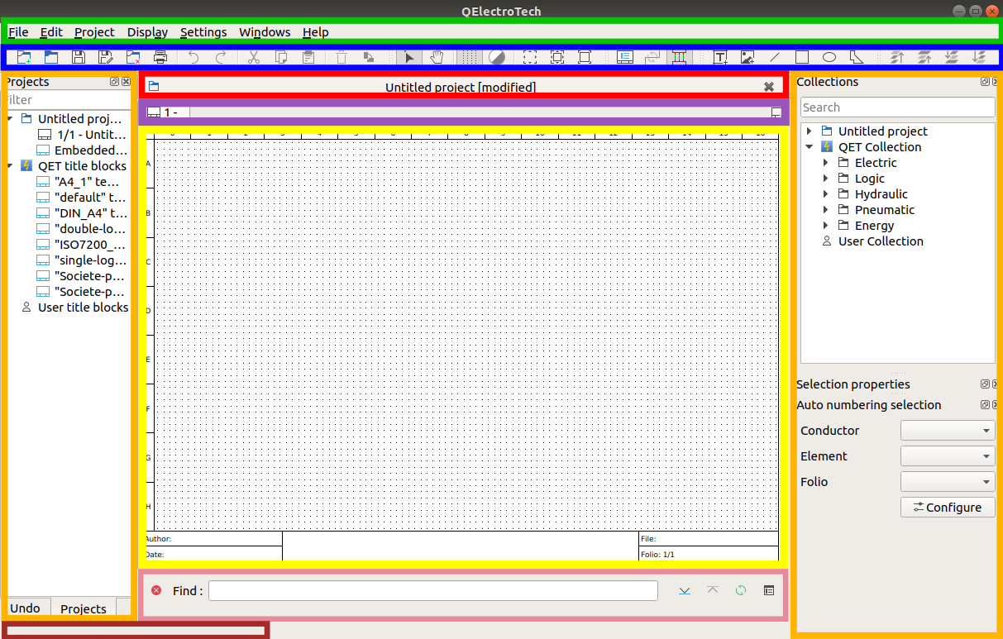Toggle the grid display button
Viewport: 1003px width, 639px height.
click(x=469, y=57)
